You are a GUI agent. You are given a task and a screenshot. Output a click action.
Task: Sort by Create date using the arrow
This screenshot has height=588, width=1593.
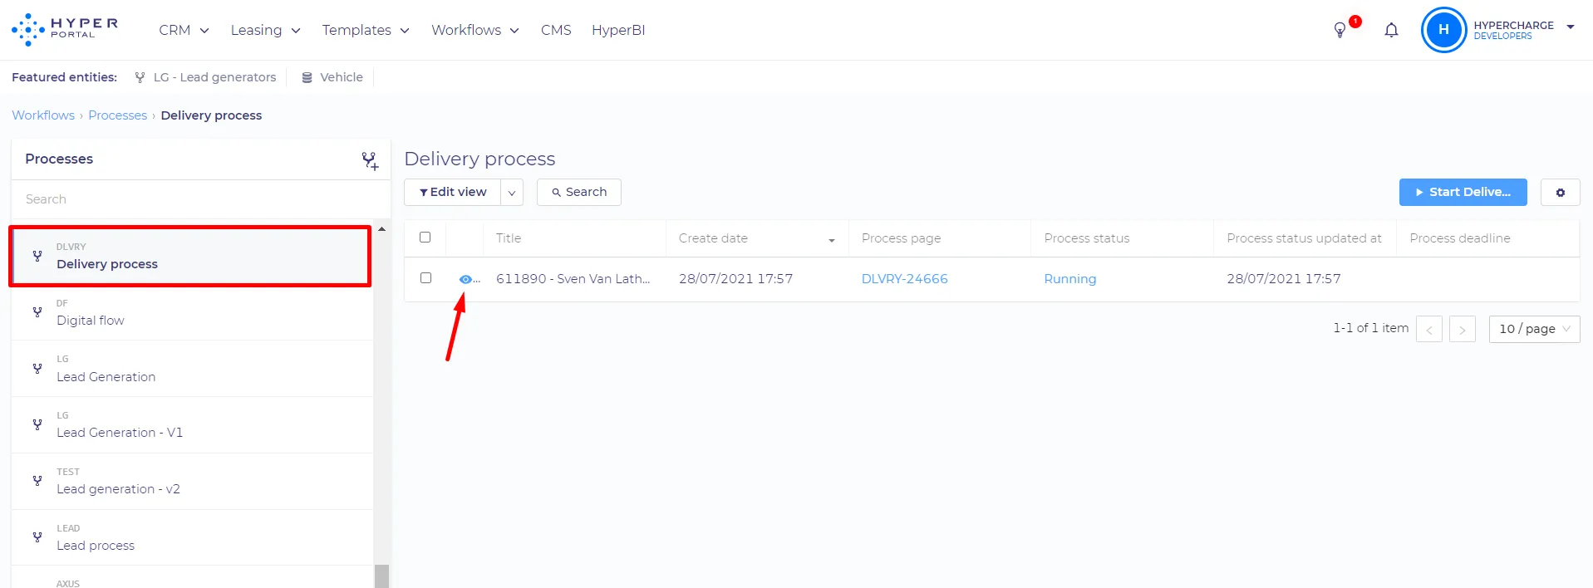(x=831, y=240)
